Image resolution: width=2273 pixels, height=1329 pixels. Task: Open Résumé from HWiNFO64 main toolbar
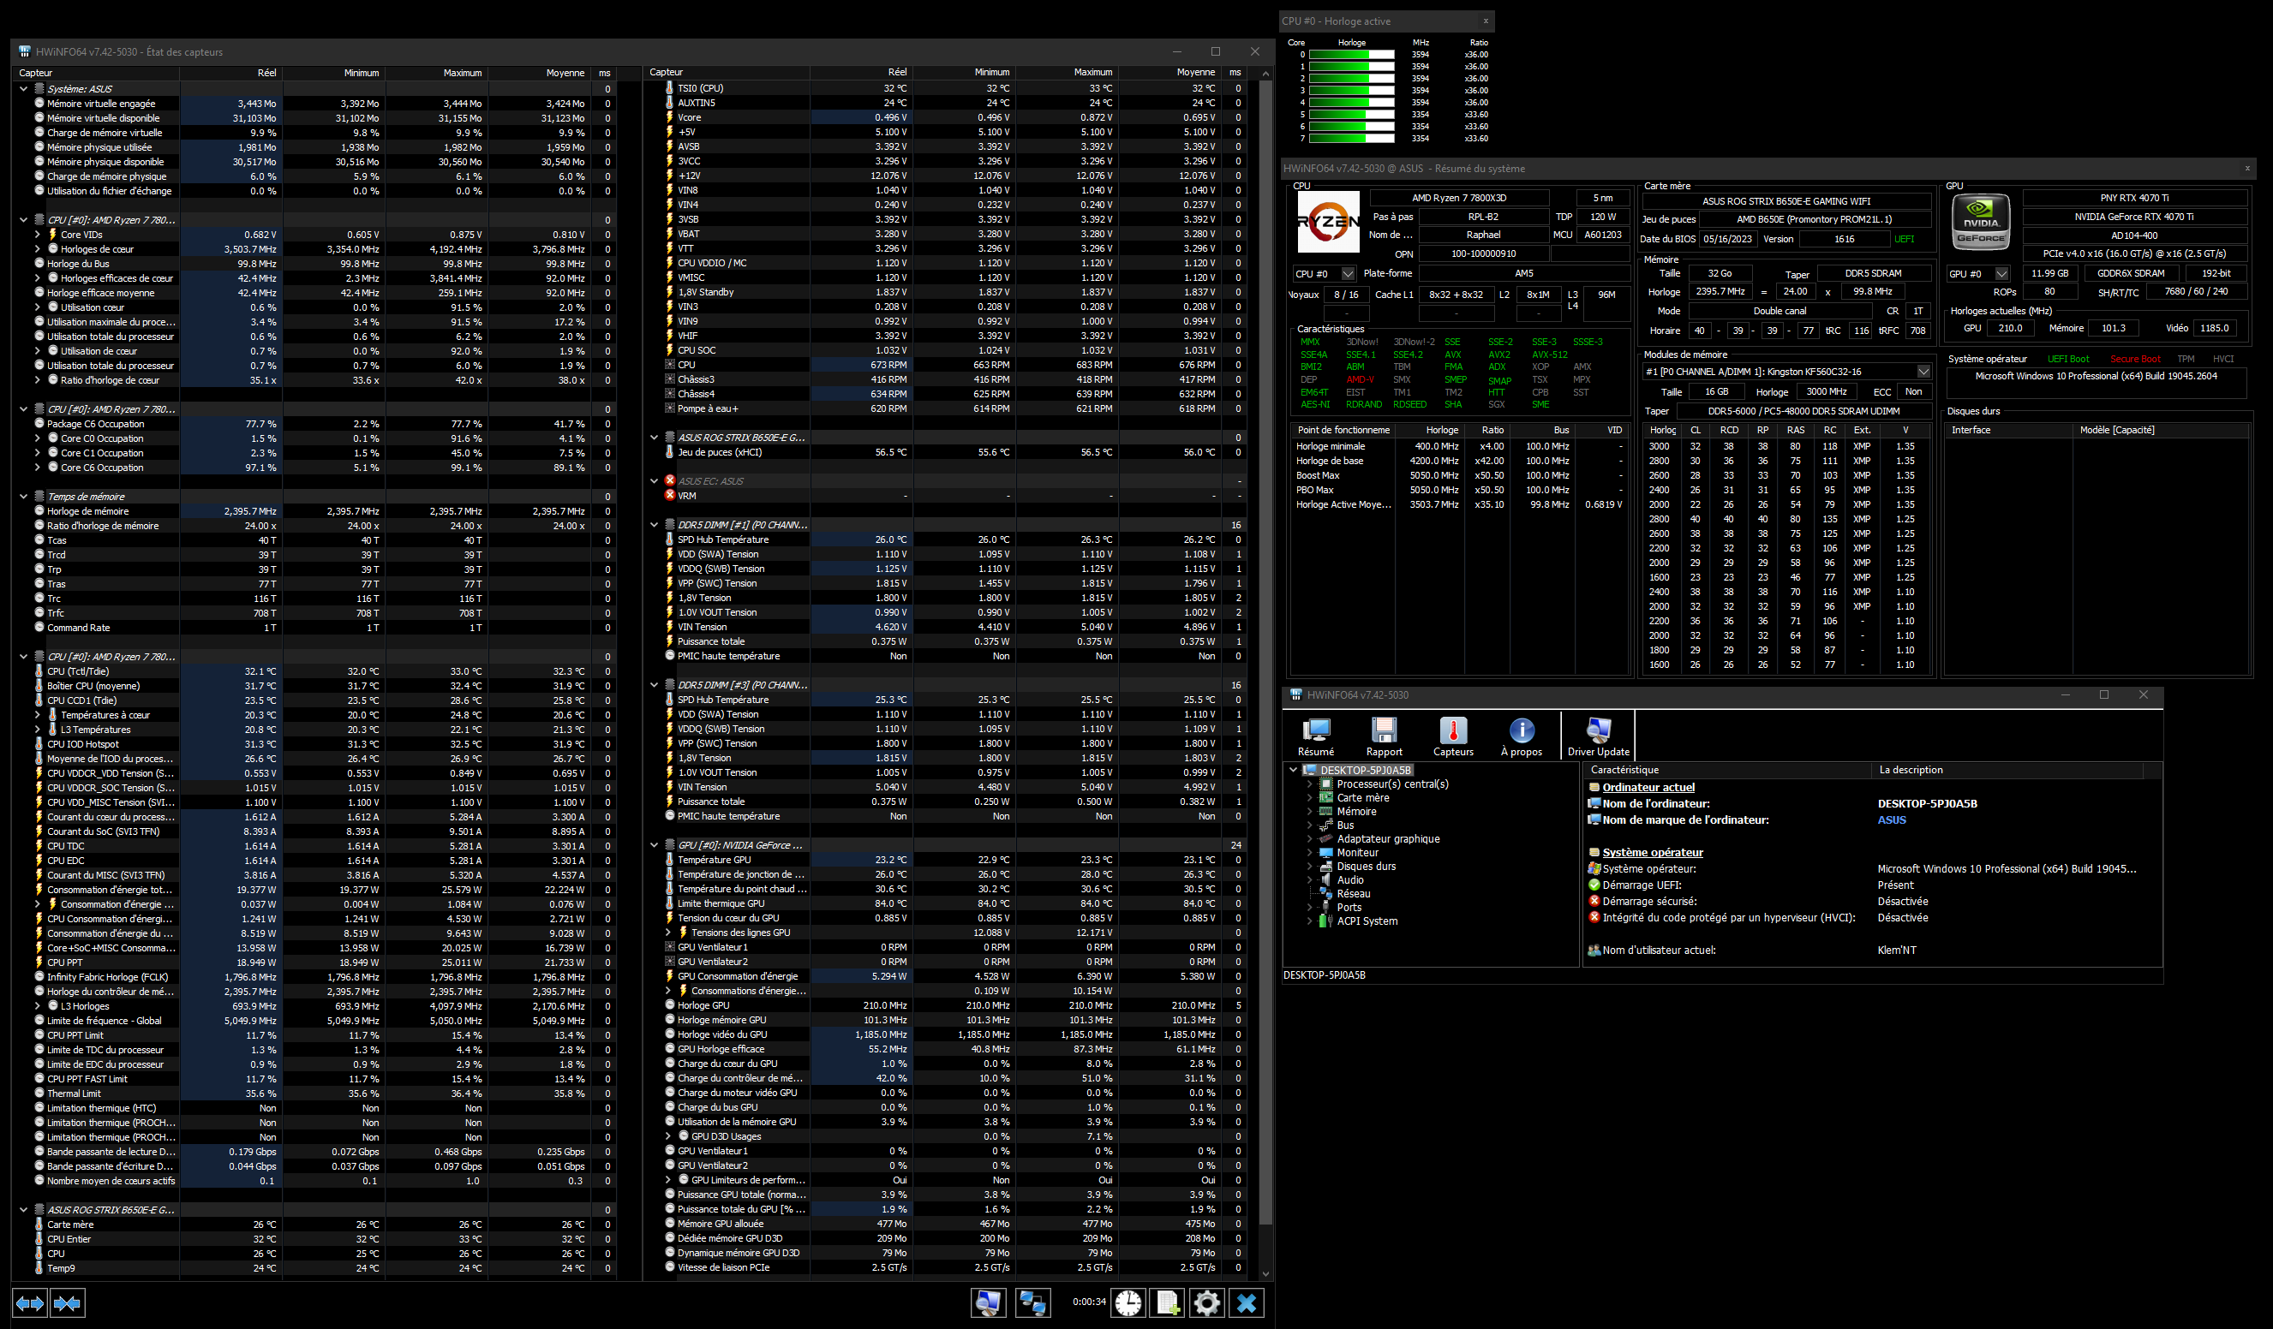point(1316,736)
